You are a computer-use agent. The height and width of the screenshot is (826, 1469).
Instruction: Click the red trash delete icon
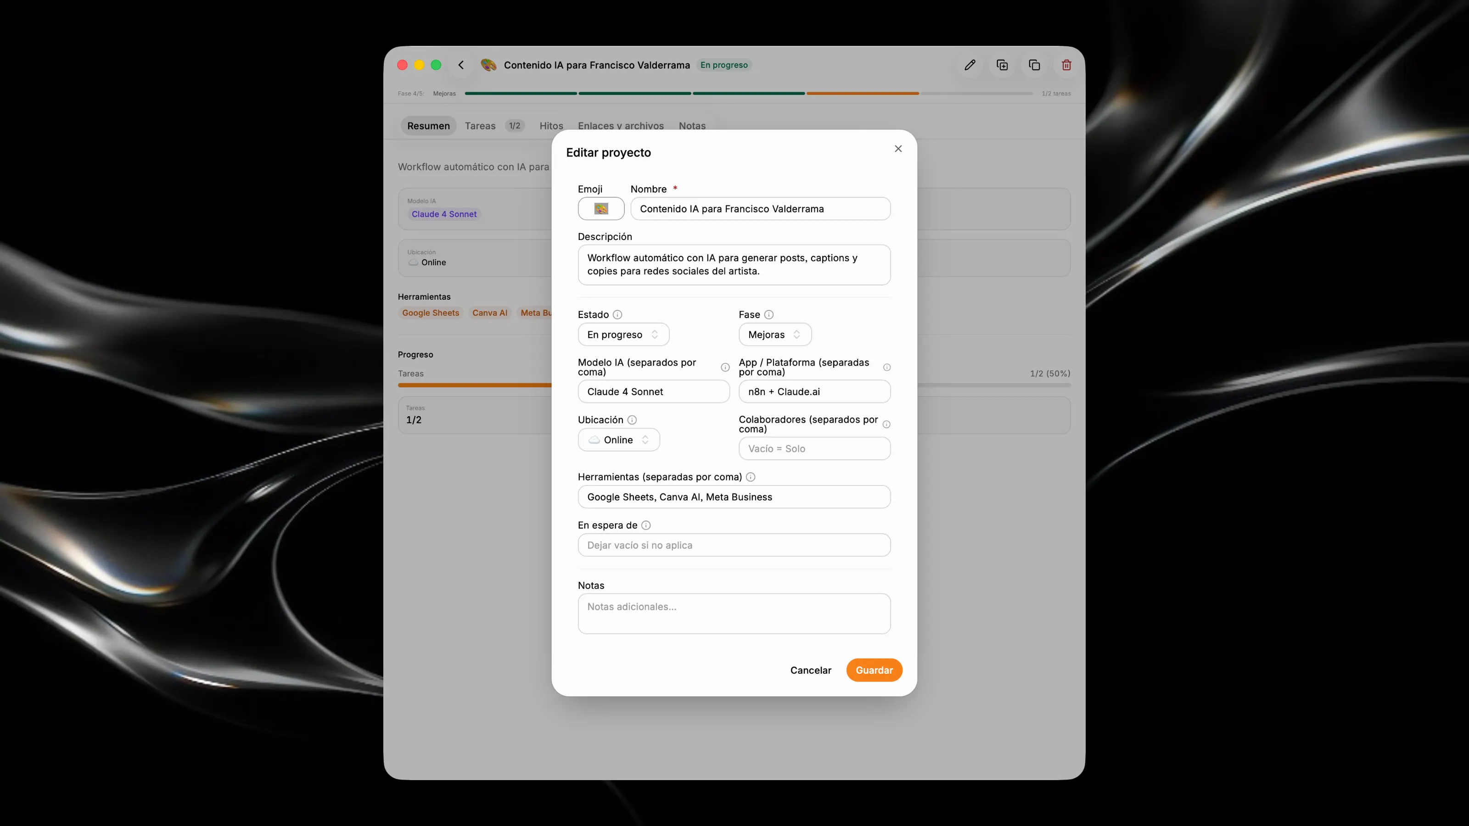pos(1066,65)
